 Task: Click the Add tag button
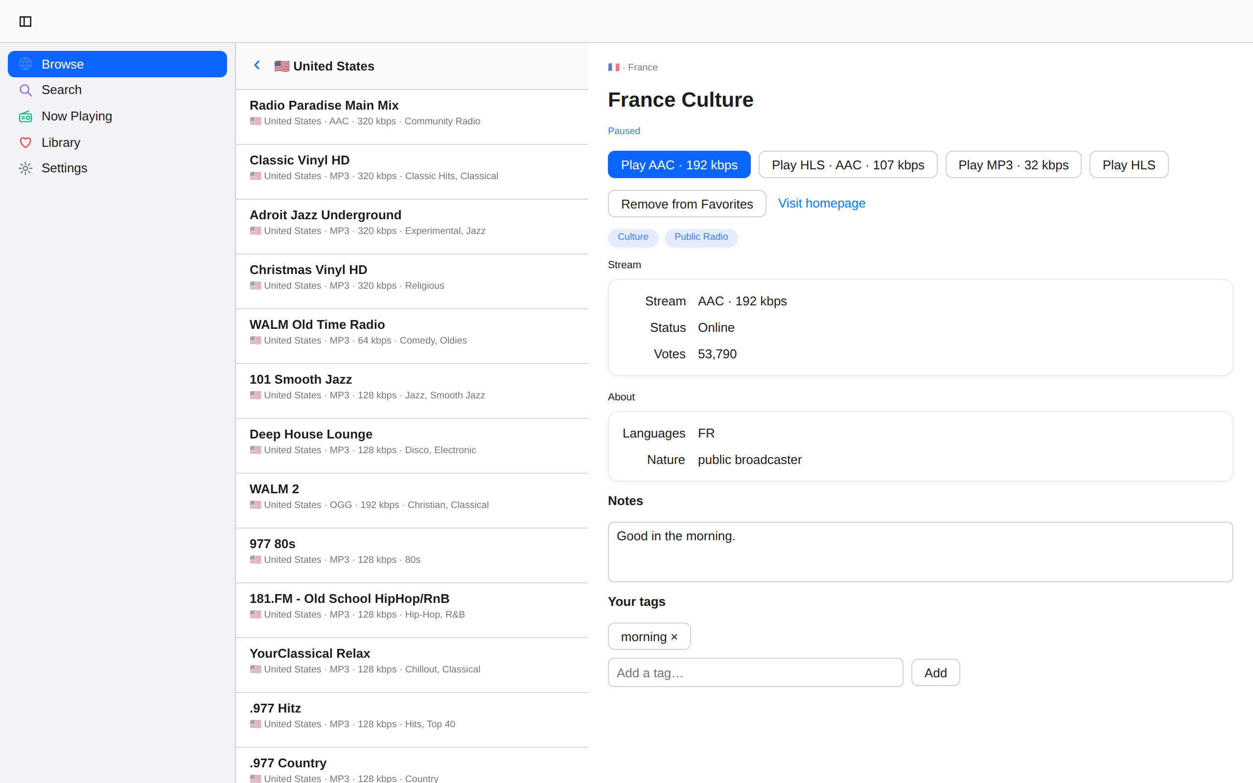point(936,673)
